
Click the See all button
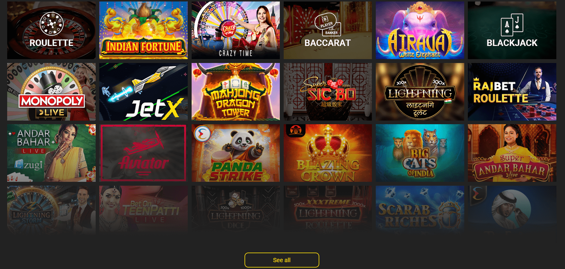282,260
